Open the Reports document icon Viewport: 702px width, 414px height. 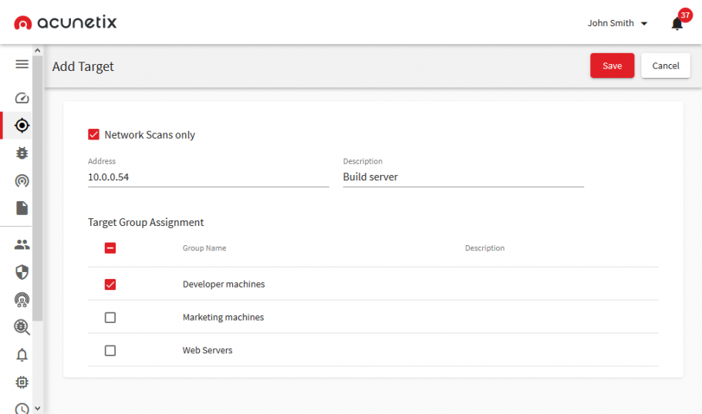[x=22, y=208]
